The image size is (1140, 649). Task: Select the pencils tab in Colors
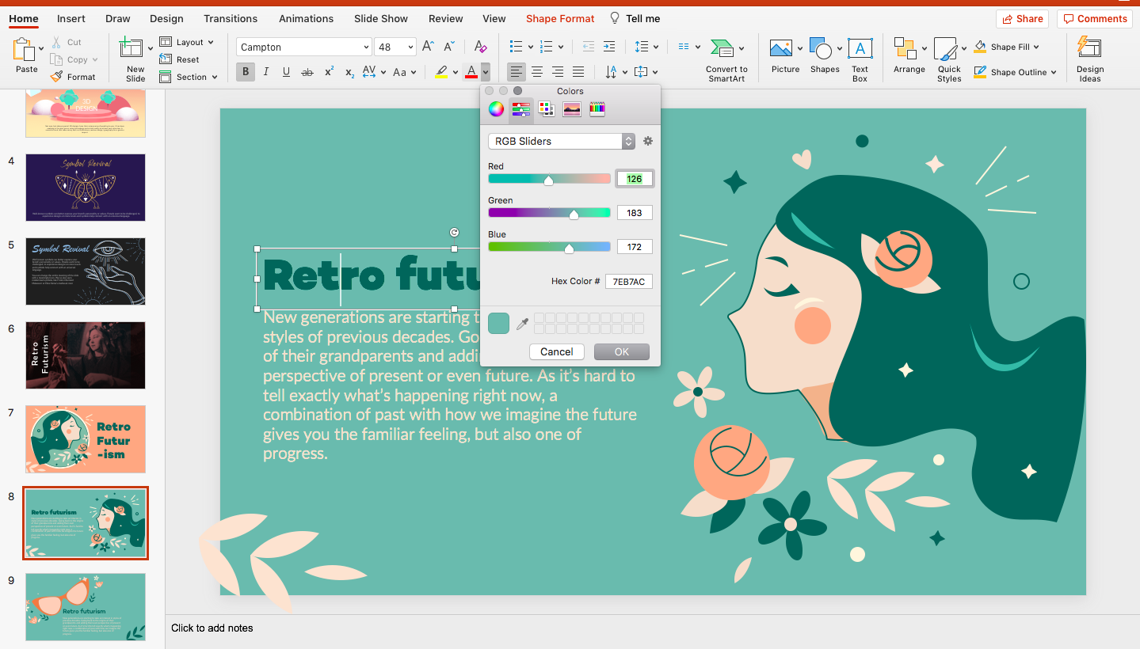coord(597,109)
